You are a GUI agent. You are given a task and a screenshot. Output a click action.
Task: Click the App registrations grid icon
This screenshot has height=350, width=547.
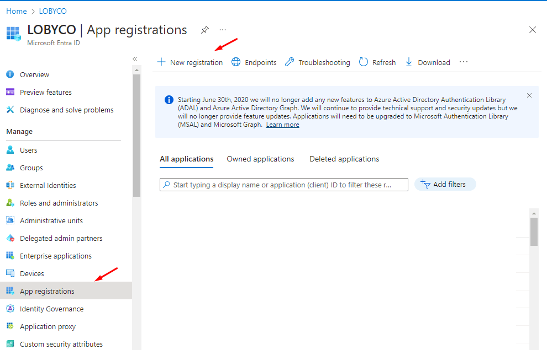[x=10, y=291]
